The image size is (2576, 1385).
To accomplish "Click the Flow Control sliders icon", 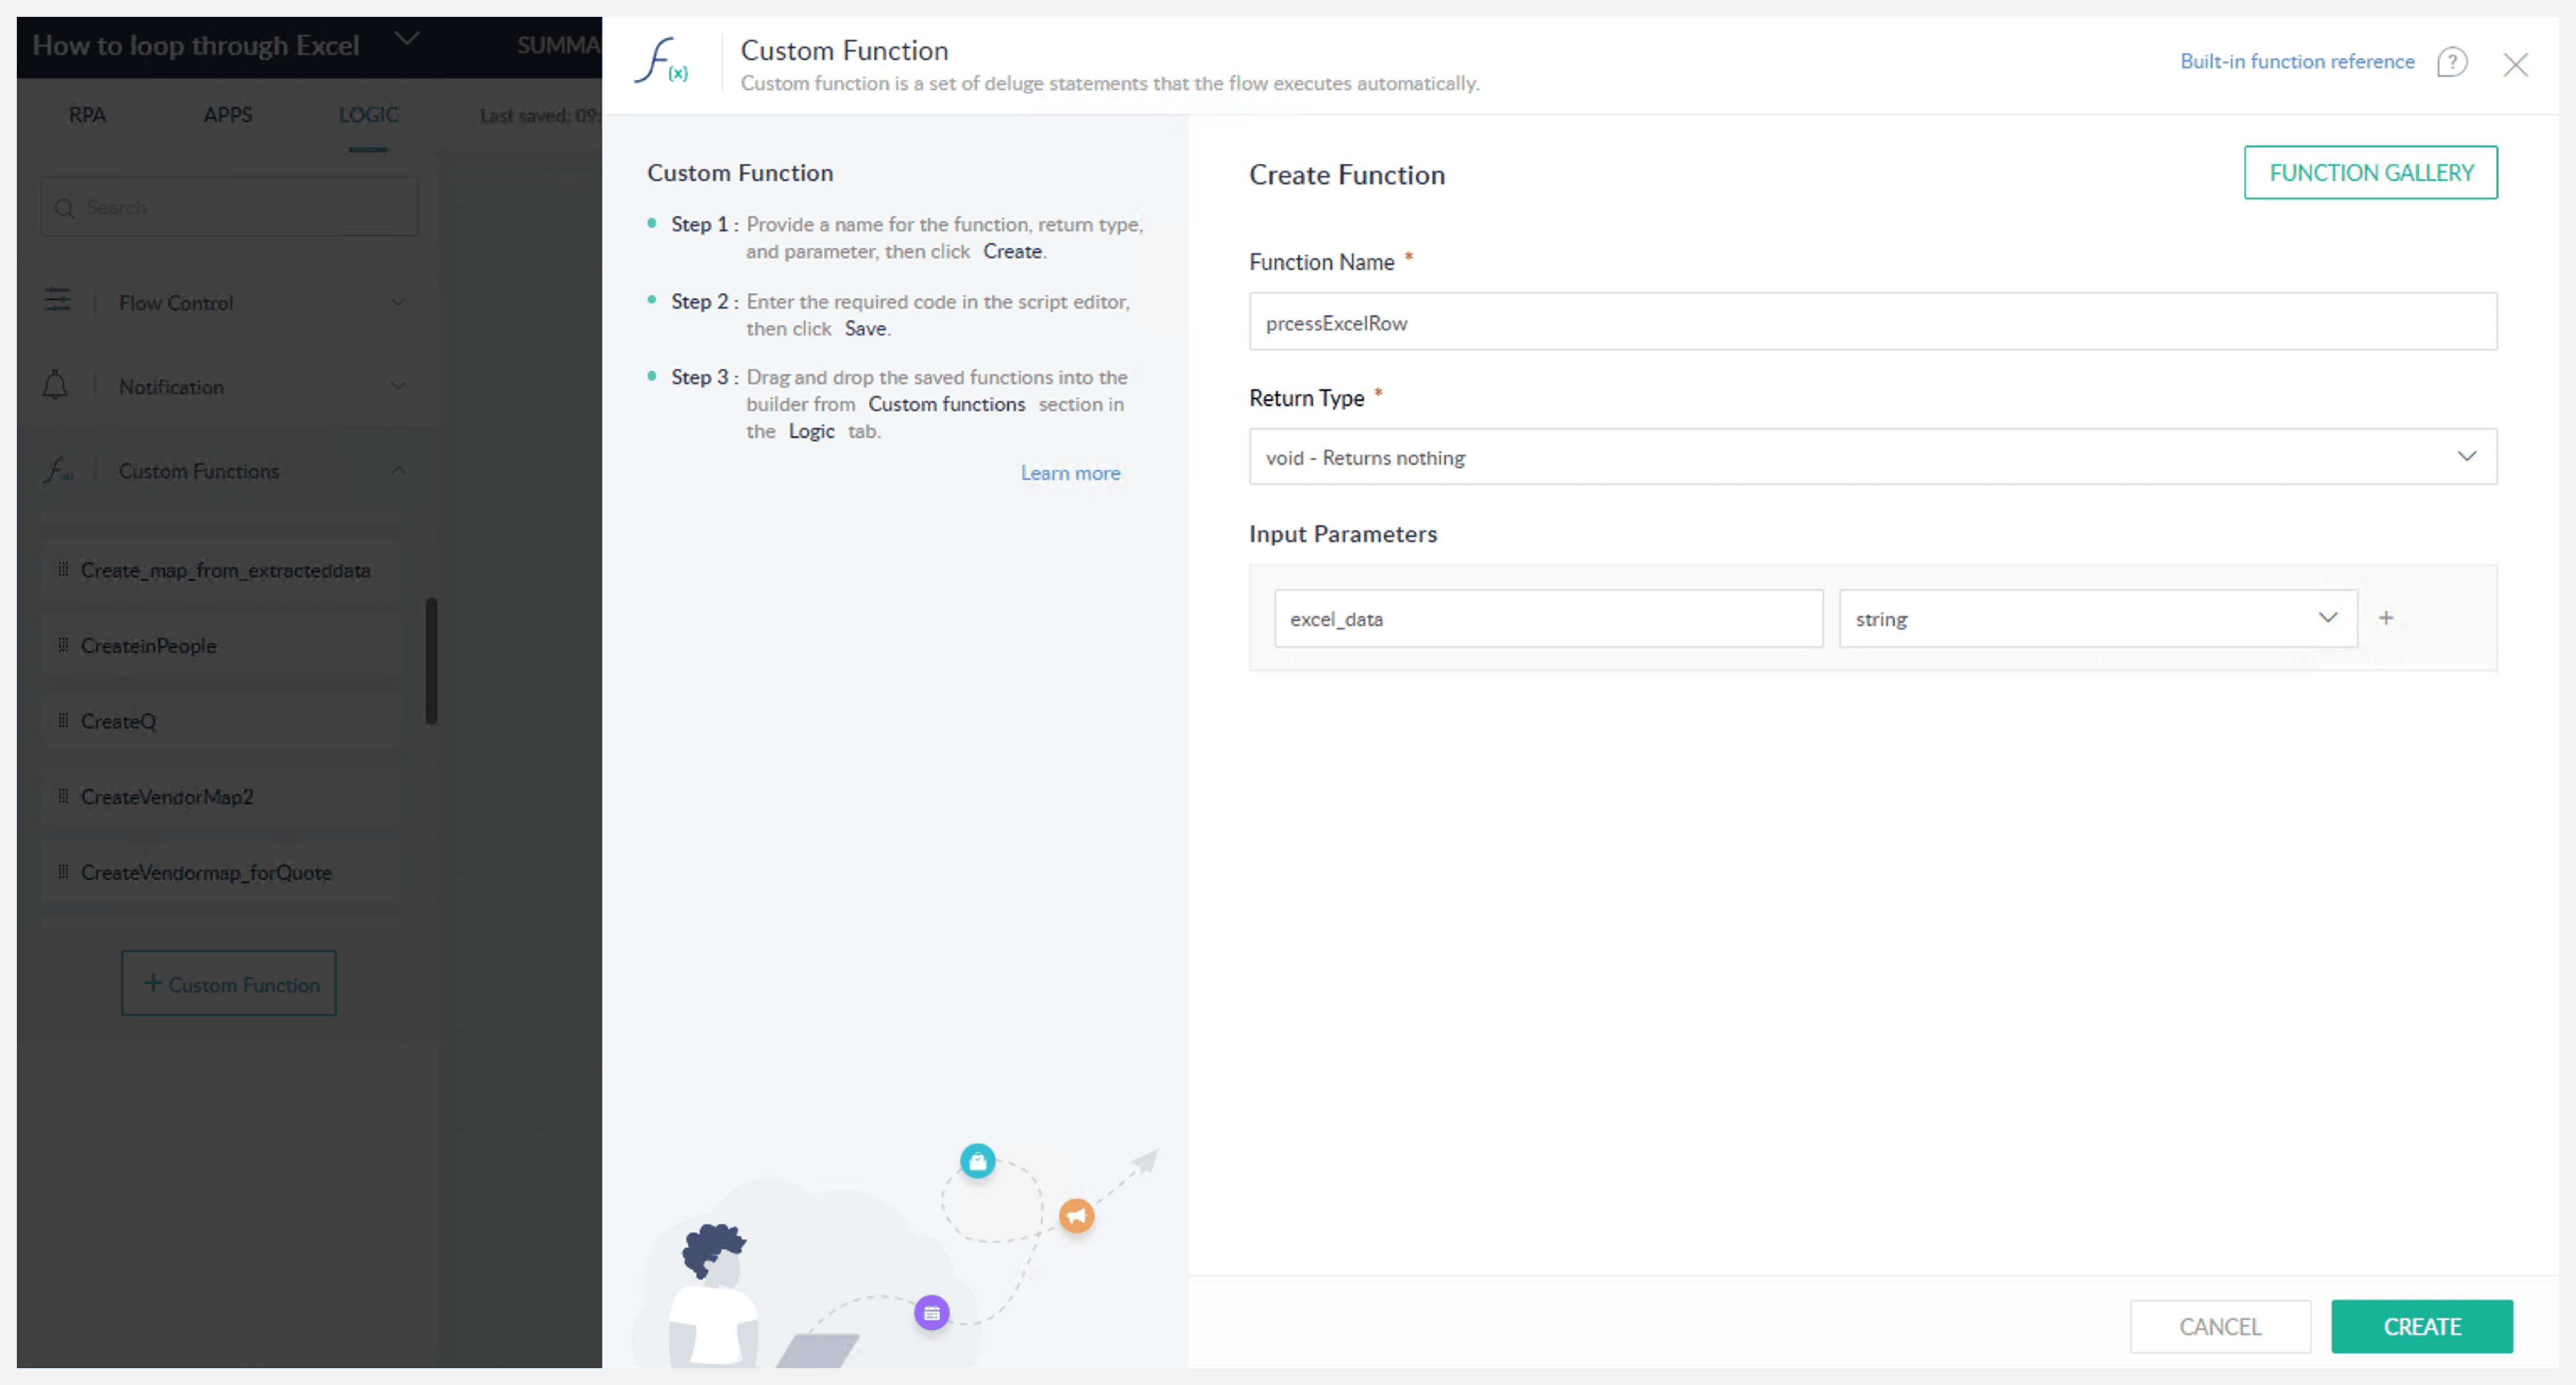I will coord(58,301).
